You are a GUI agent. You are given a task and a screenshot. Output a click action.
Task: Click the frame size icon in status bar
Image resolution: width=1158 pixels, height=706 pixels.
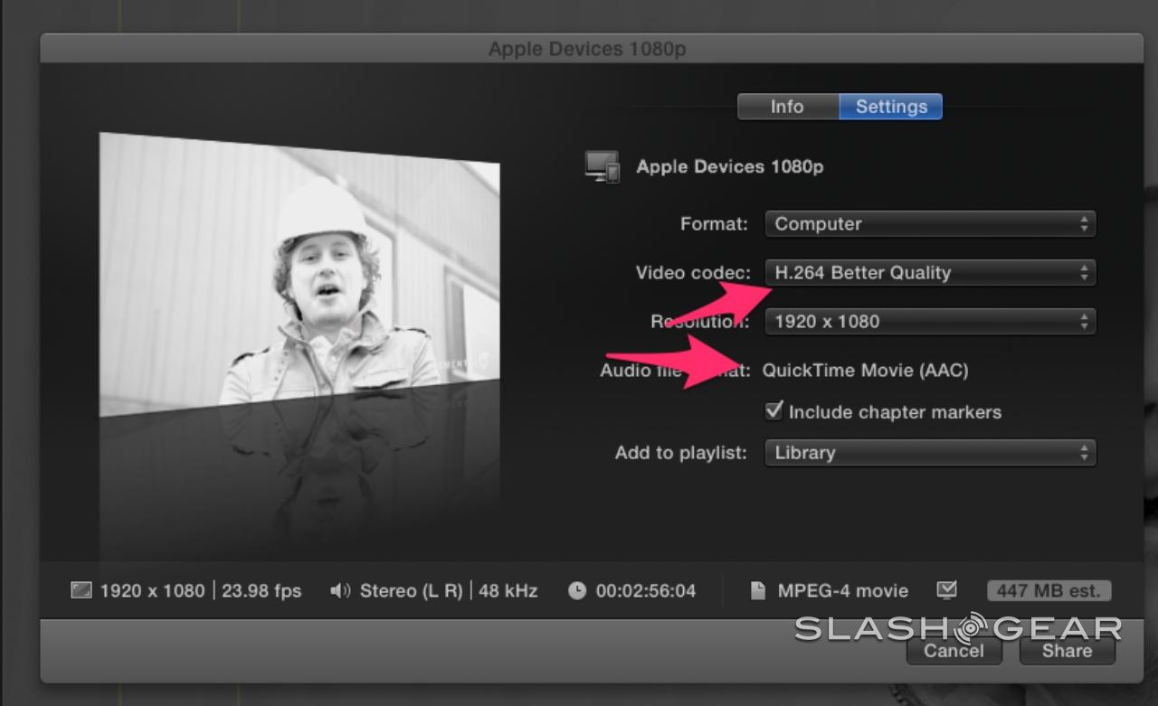(x=81, y=591)
